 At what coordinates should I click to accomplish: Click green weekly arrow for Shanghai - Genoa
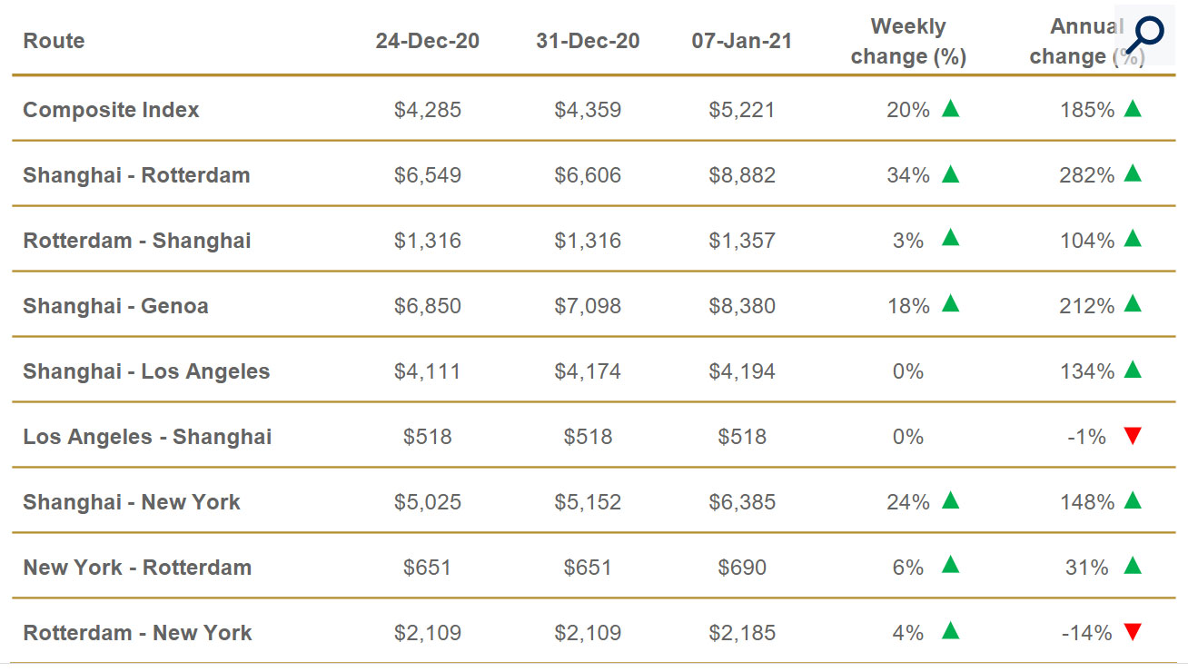pos(950,305)
